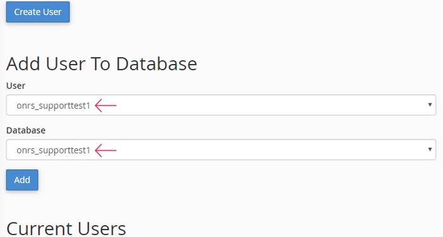Click the empty left padding inside the User combo box

pyautogui.click(x=11, y=105)
